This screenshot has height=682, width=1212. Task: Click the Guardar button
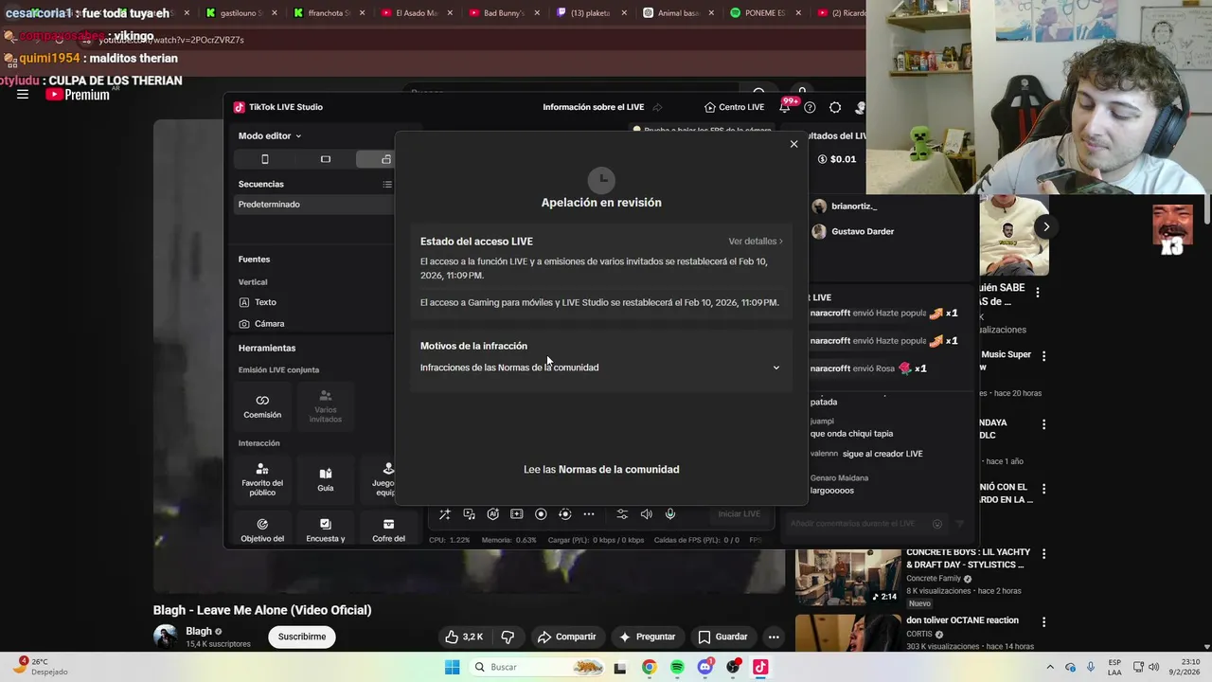tap(722, 637)
